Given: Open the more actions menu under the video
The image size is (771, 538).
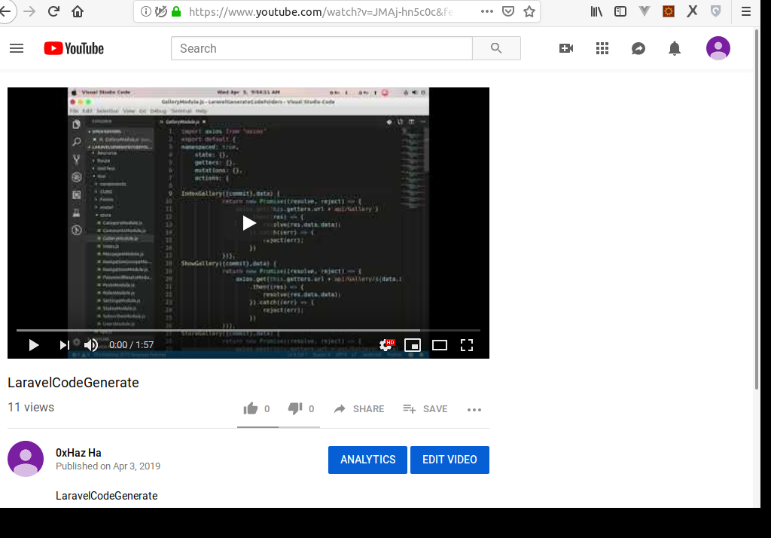Looking at the screenshot, I should pyautogui.click(x=474, y=409).
